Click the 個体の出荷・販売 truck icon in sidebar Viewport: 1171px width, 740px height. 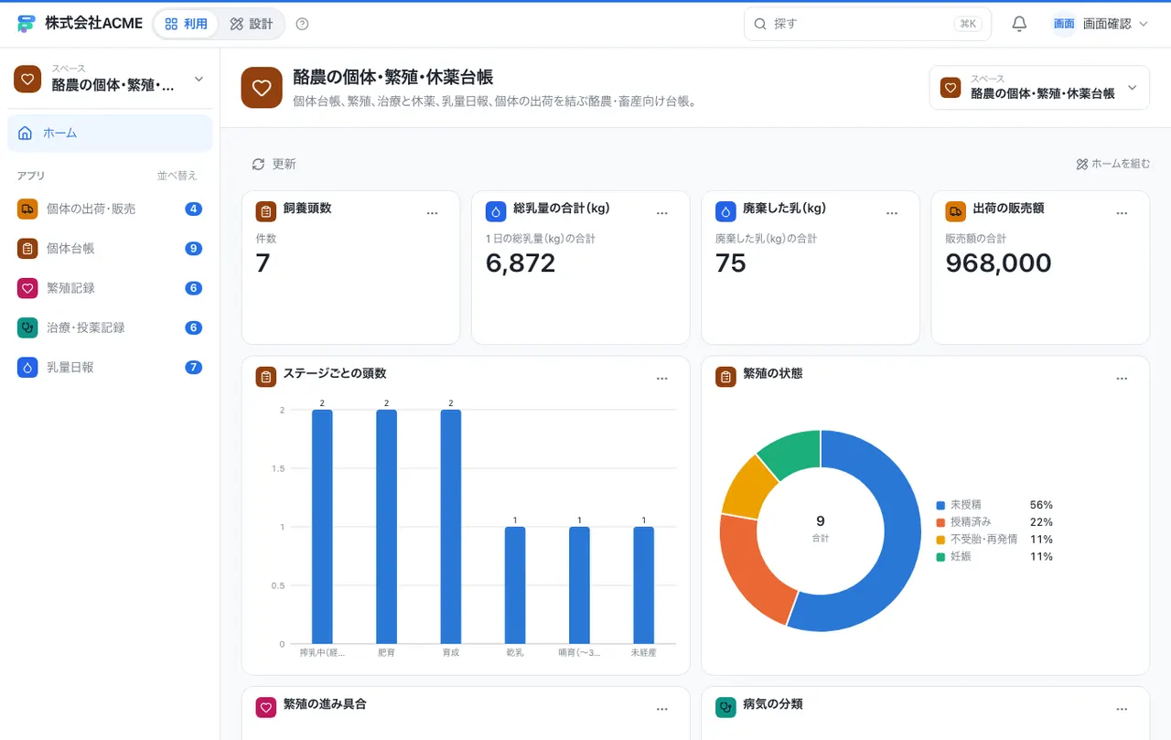pos(27,209)
